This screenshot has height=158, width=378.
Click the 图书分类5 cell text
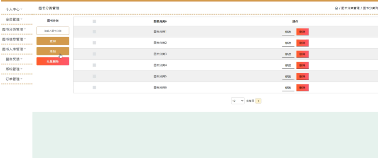click(x=160, y=76)
